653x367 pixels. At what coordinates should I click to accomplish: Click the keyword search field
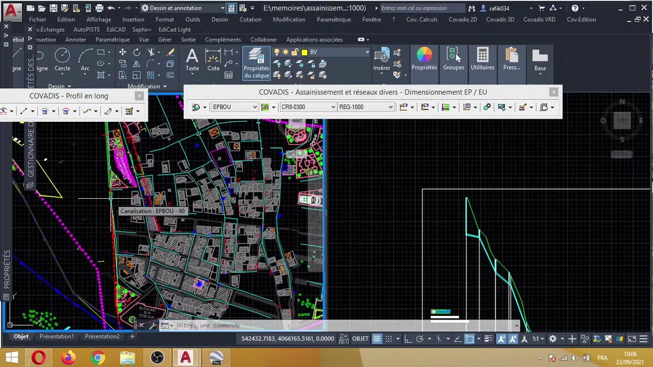click(x=422, y=8)
